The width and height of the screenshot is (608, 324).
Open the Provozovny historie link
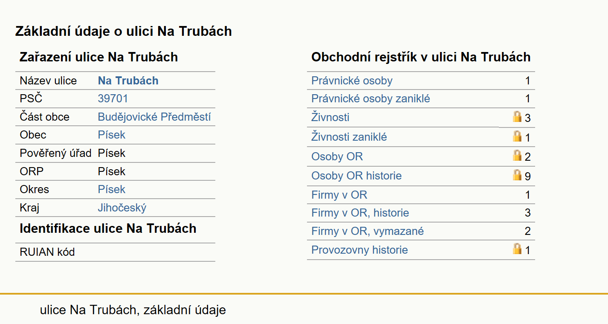click(x=359, y=250)
